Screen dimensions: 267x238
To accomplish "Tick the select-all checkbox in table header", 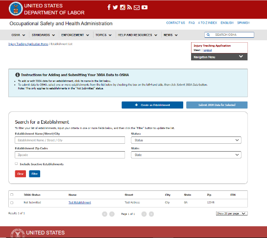I will (12, 195).
